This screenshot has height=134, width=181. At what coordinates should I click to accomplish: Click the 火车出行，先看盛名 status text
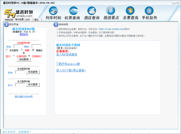coord(18,132)
